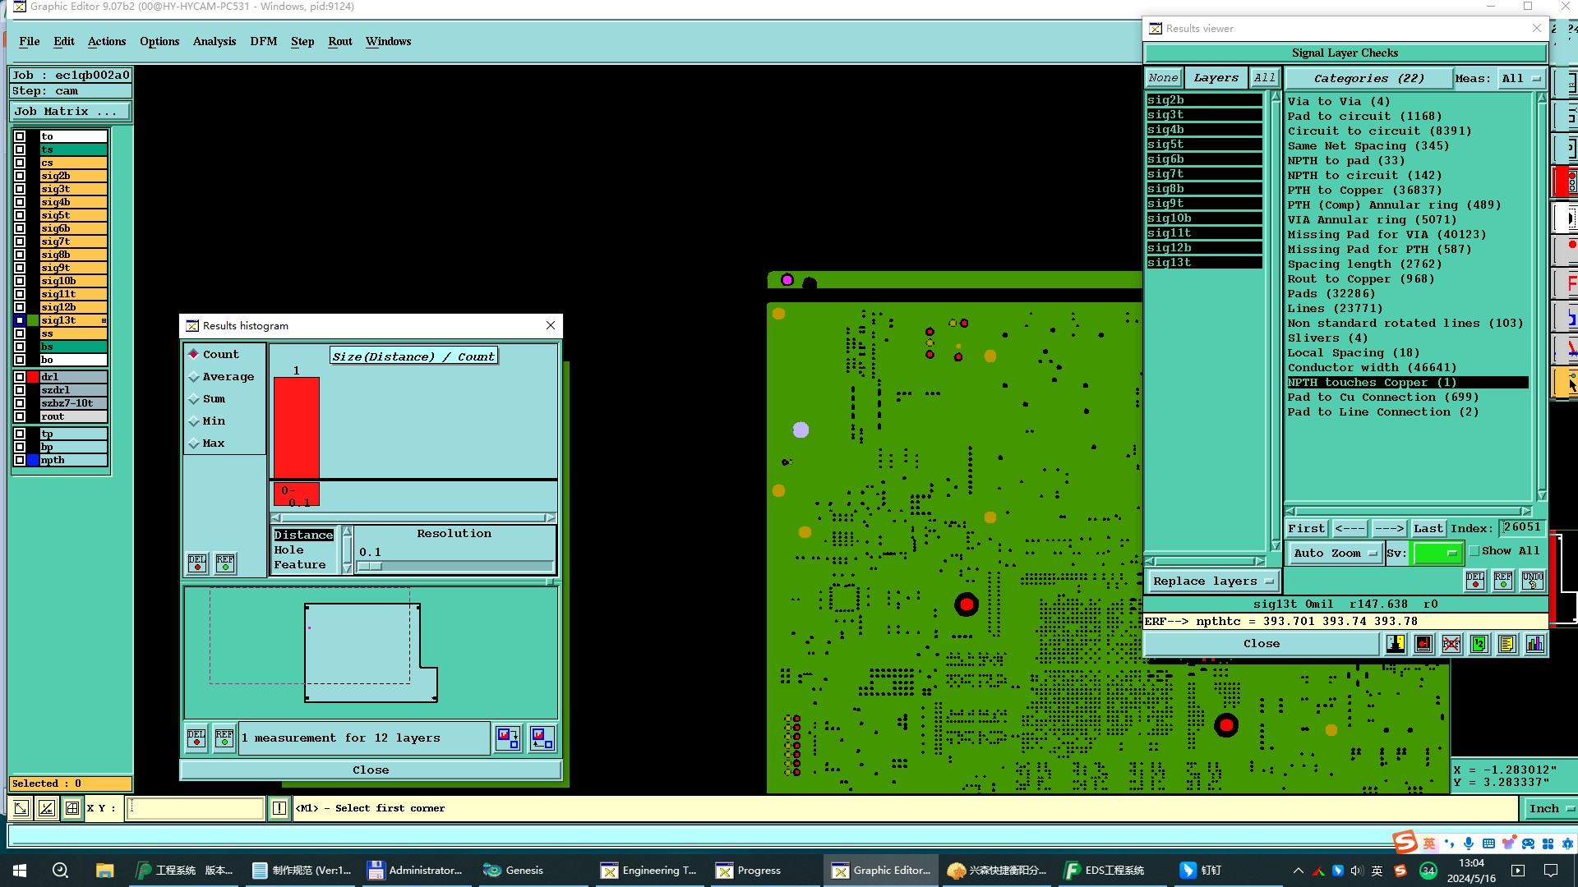Open the Analysis menu
Screen dimensions: 1578x887
[214, 41]
